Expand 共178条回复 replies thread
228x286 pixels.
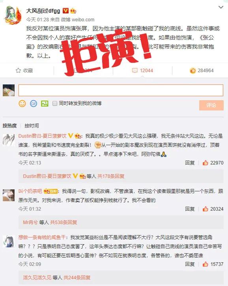point(111,176)
